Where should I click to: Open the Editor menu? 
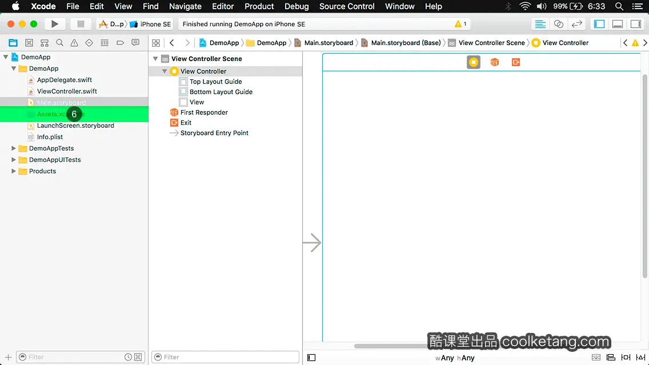223,6
